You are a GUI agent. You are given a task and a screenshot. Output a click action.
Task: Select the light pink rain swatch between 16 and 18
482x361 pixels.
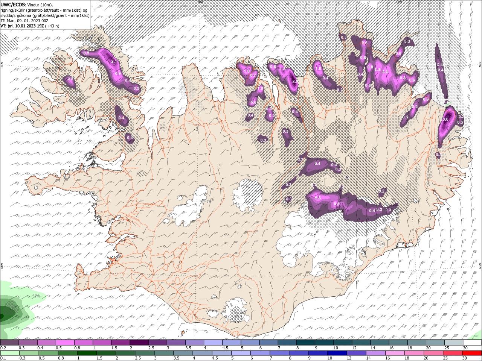coord(395,353)
